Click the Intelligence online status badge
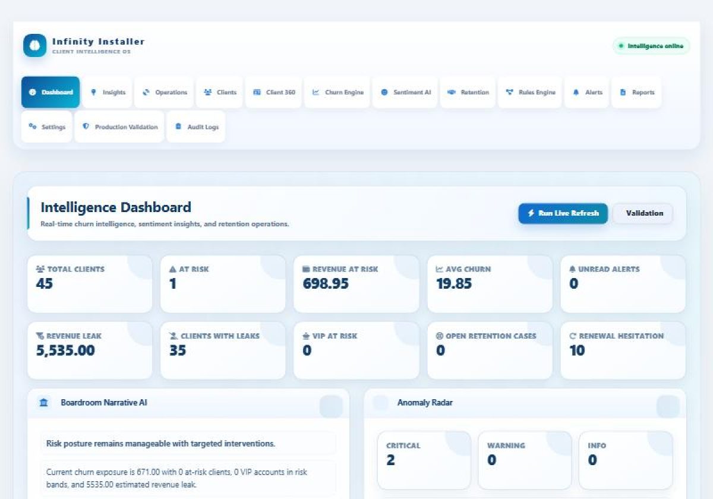Viewport: 713px width, 499px height. point(651,46)
